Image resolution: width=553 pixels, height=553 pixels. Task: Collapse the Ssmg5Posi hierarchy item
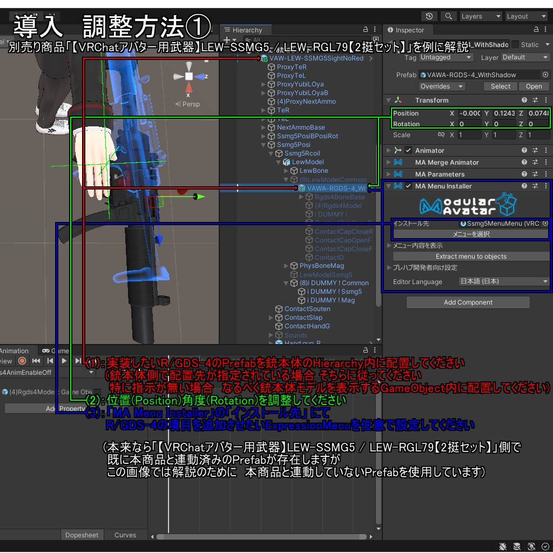click(x=263, y=145)
